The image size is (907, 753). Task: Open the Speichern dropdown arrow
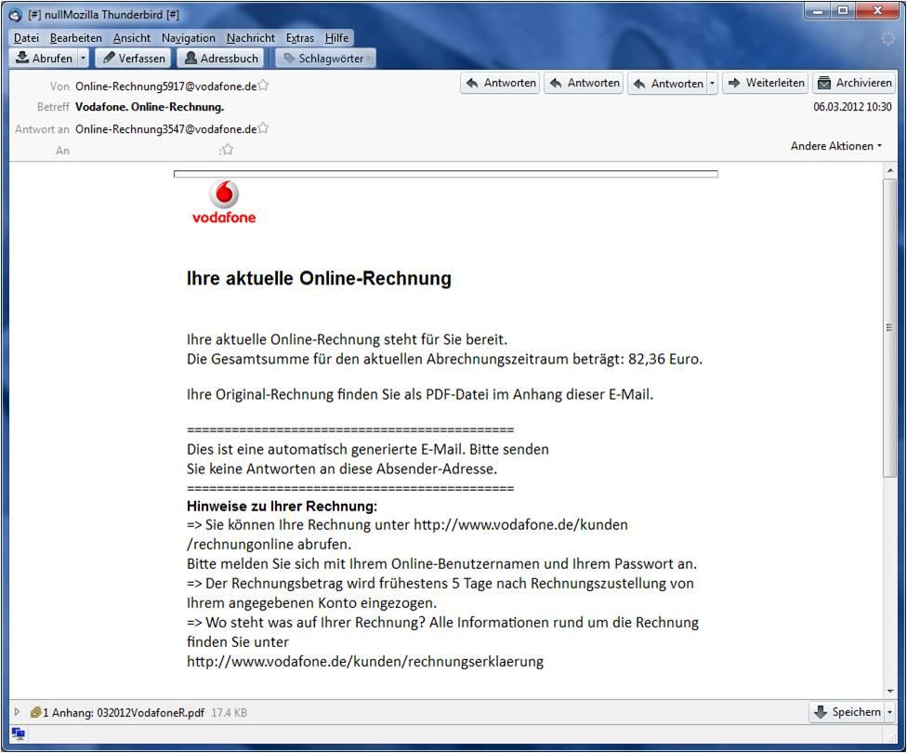click(889, 712)
